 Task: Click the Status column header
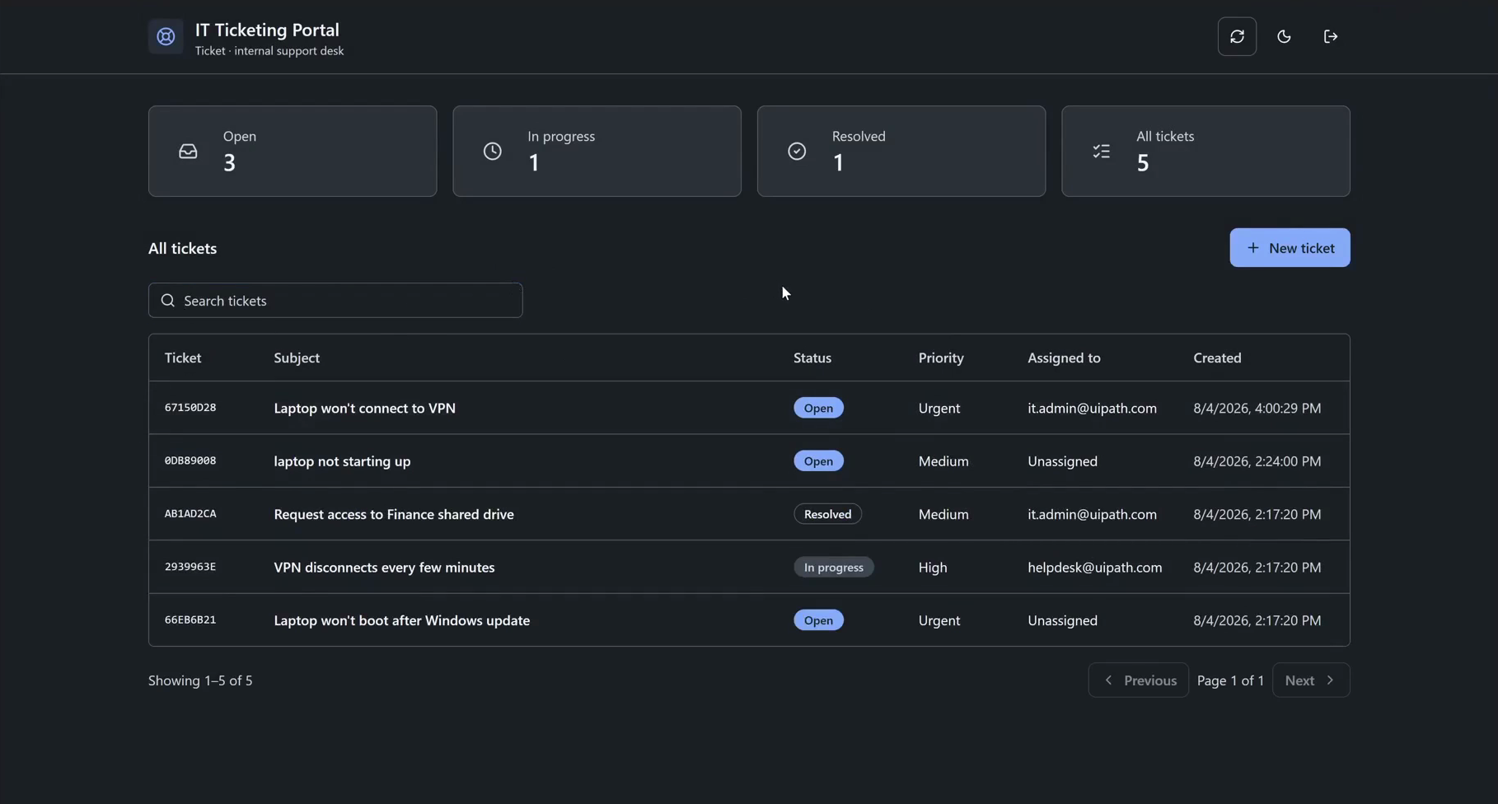click(812, 358)
